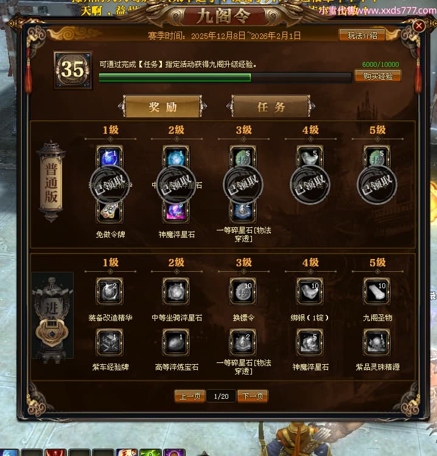Click the 换镖令 reward icon in advanced row
The height and width of the screenshot is (456, 437).
click(243, 291)
